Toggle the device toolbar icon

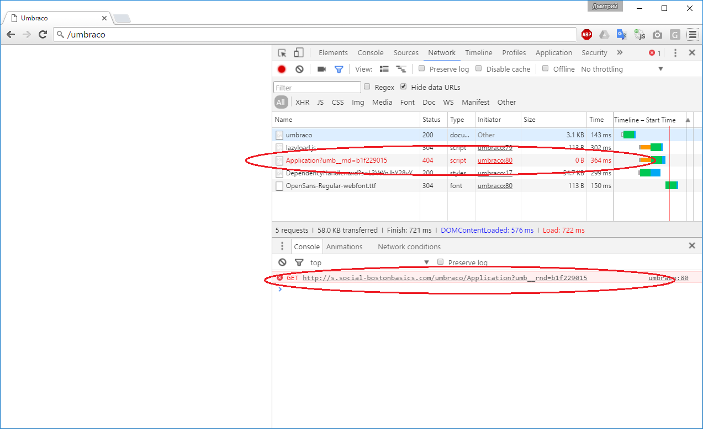pyautogui.click(x=298, y=53)
